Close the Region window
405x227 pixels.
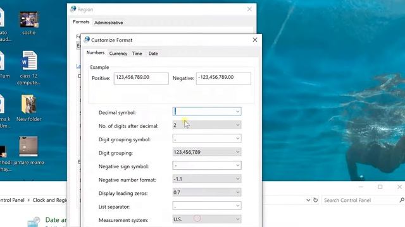tap(249, 9)
